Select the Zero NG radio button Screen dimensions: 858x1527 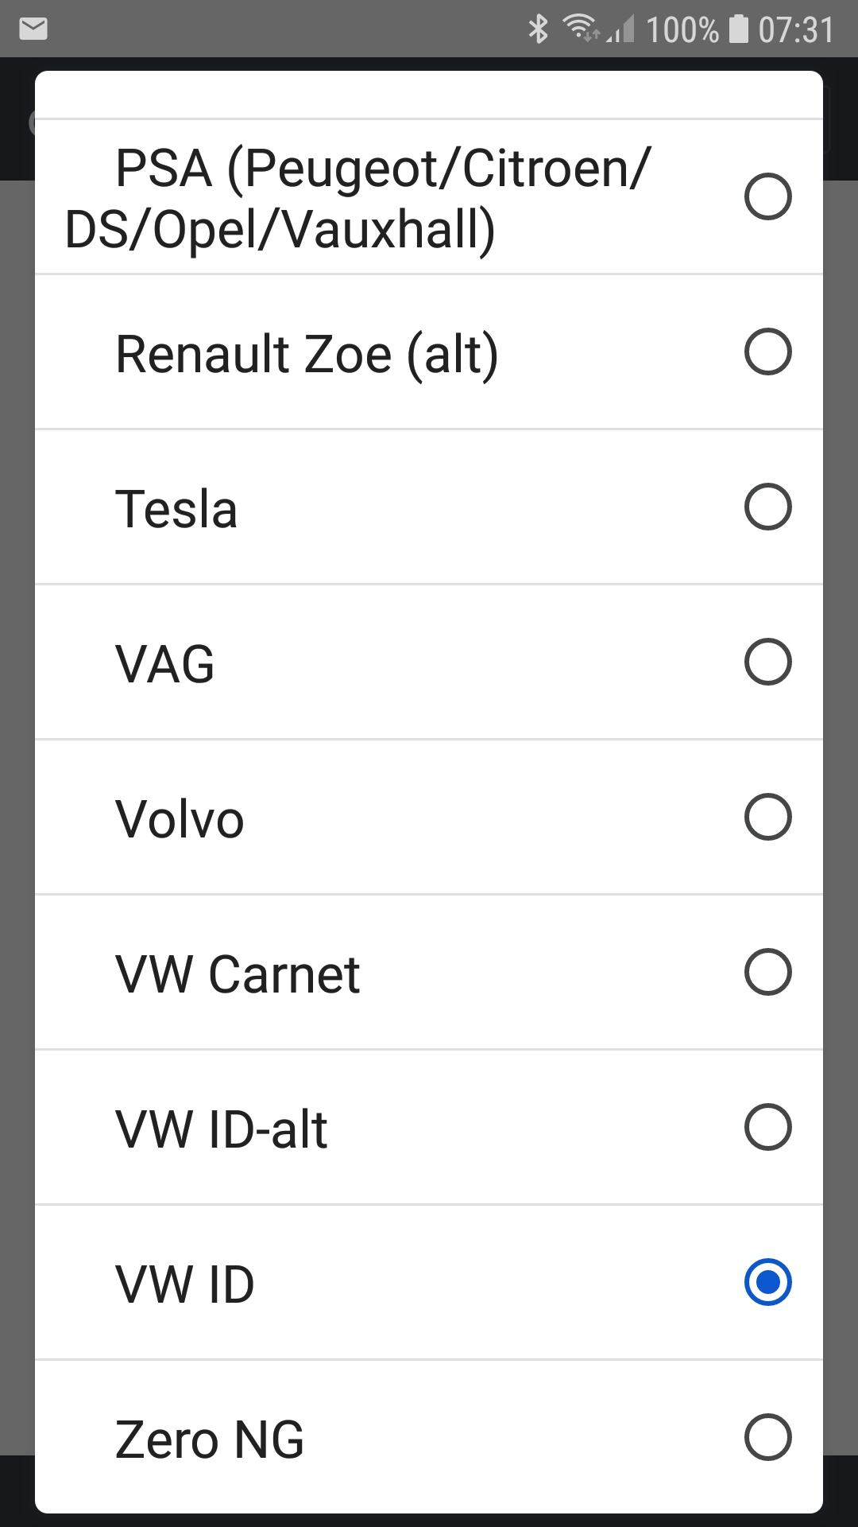click(767, 1437)
